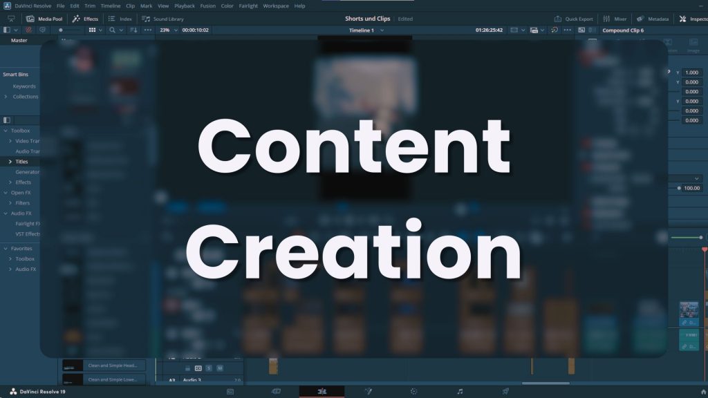Open the 23% viewer zoom dropdown

click(169, 30)
